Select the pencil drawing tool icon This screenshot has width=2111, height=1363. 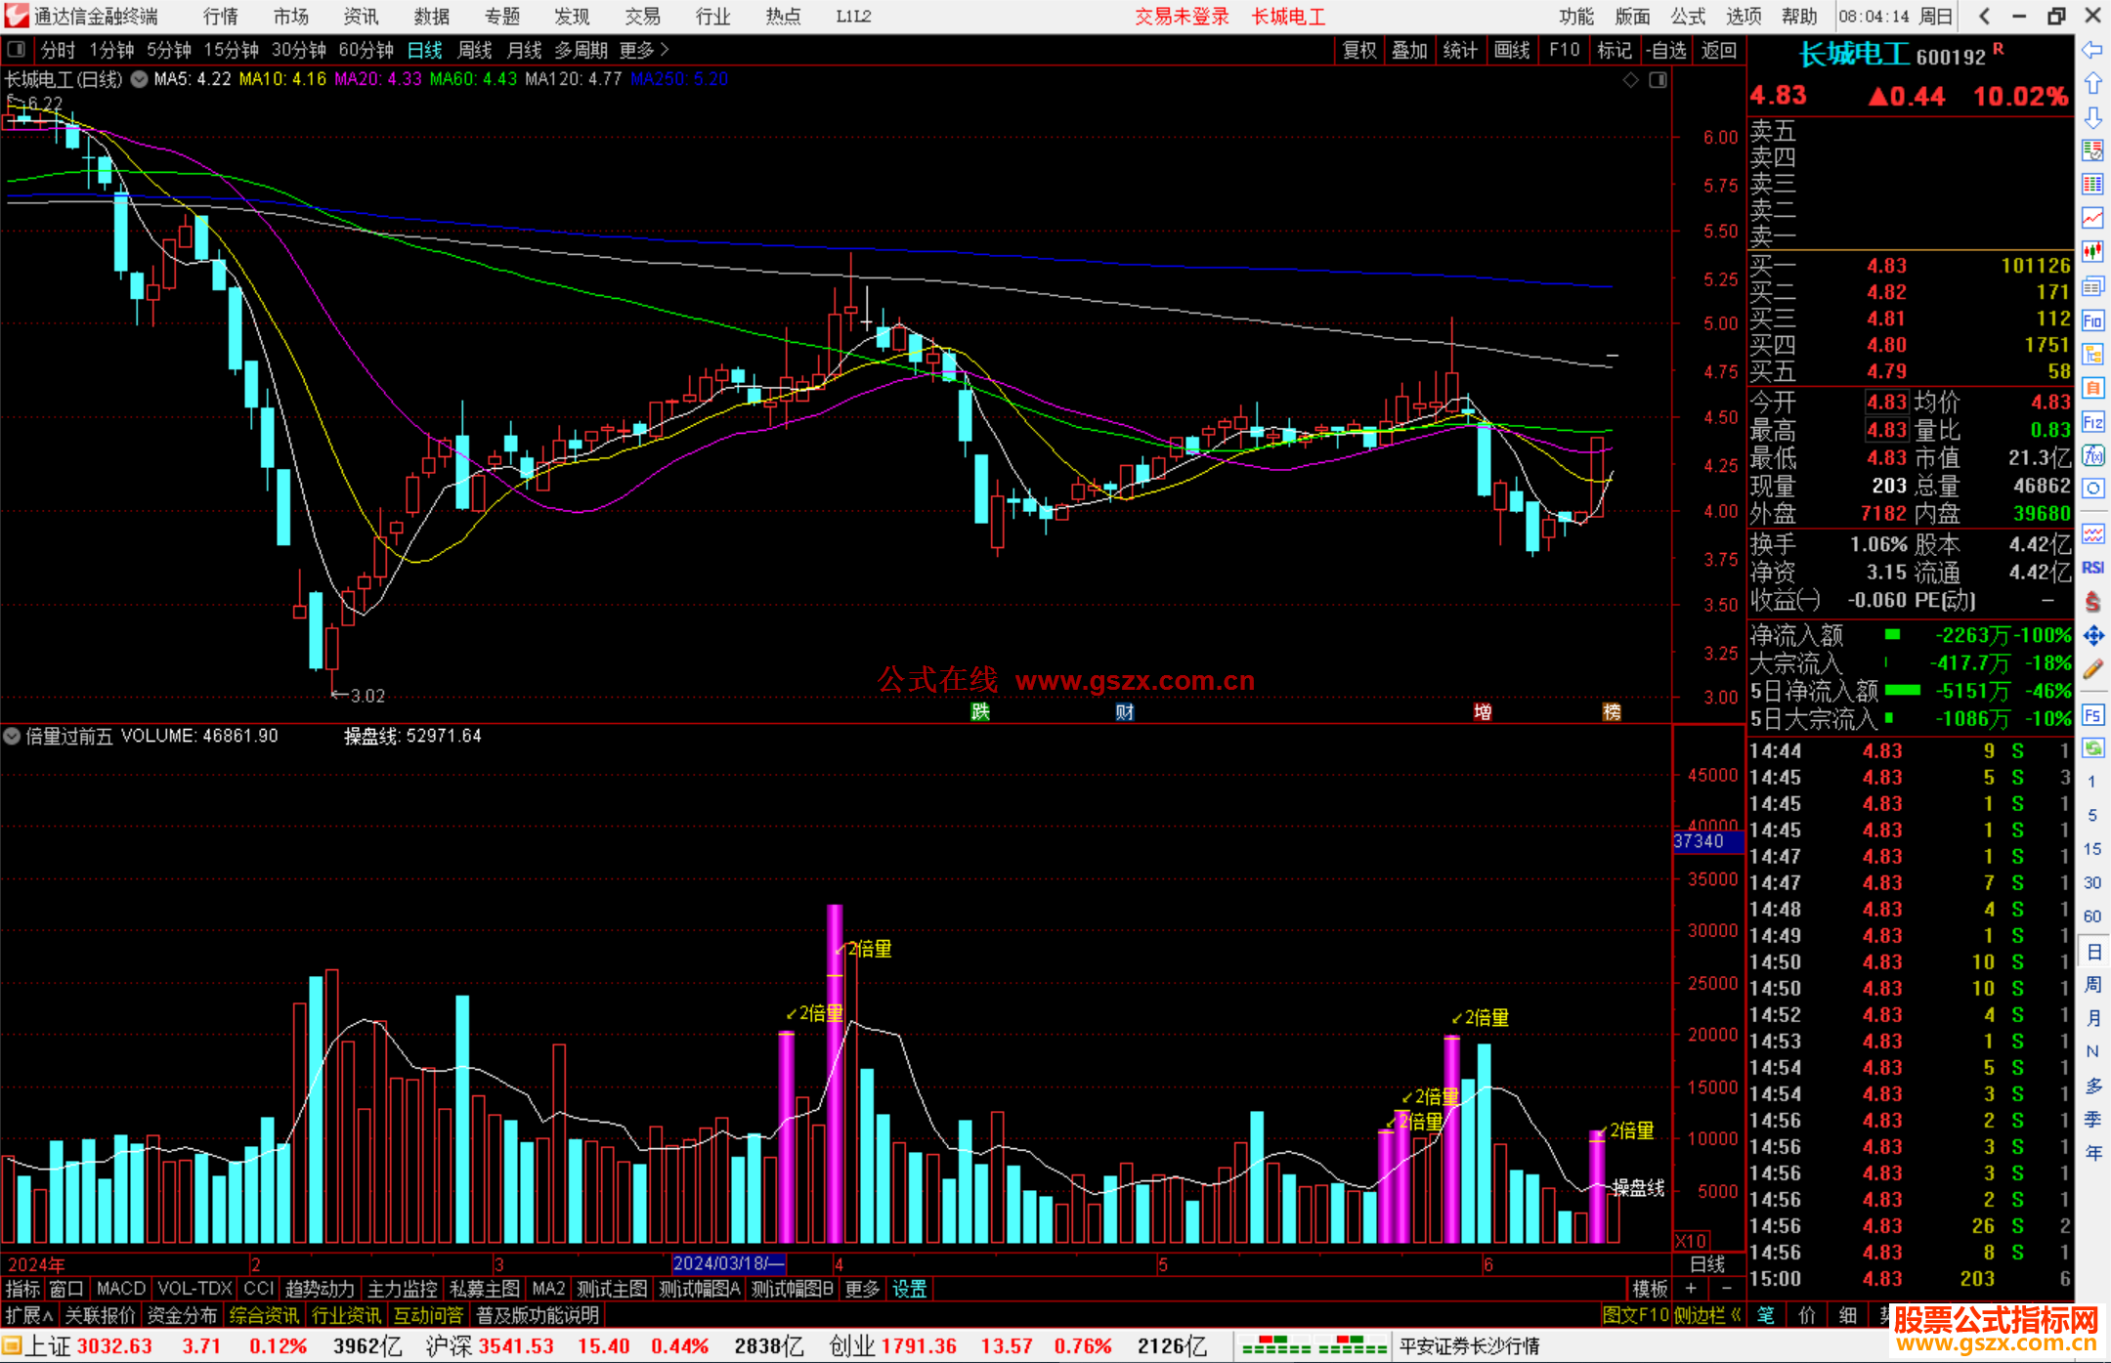click(2092, 669)
